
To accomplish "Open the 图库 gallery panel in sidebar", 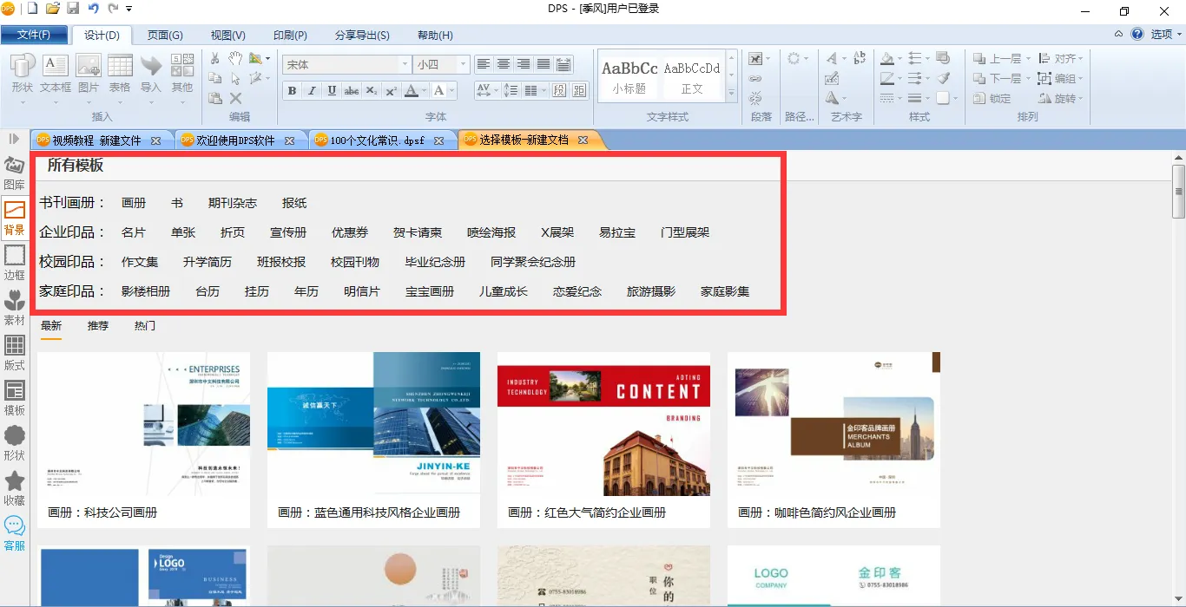I will tap(14, 173).
